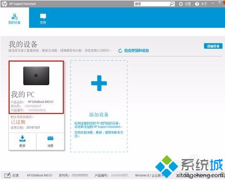Click the 添加设备 text in dashed card
The image size is (225, 180).
pos(99,114)
